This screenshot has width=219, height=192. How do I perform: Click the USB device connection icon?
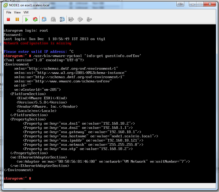point(89,19)
